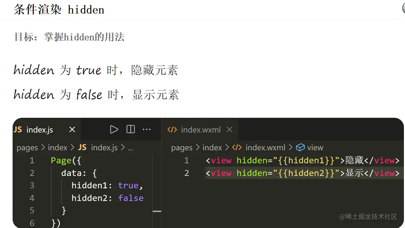Click hidden2 attribute line in index.wxml
Viewport: 405px width, 228px height.
pyautogui.click(x=303, y=173)
